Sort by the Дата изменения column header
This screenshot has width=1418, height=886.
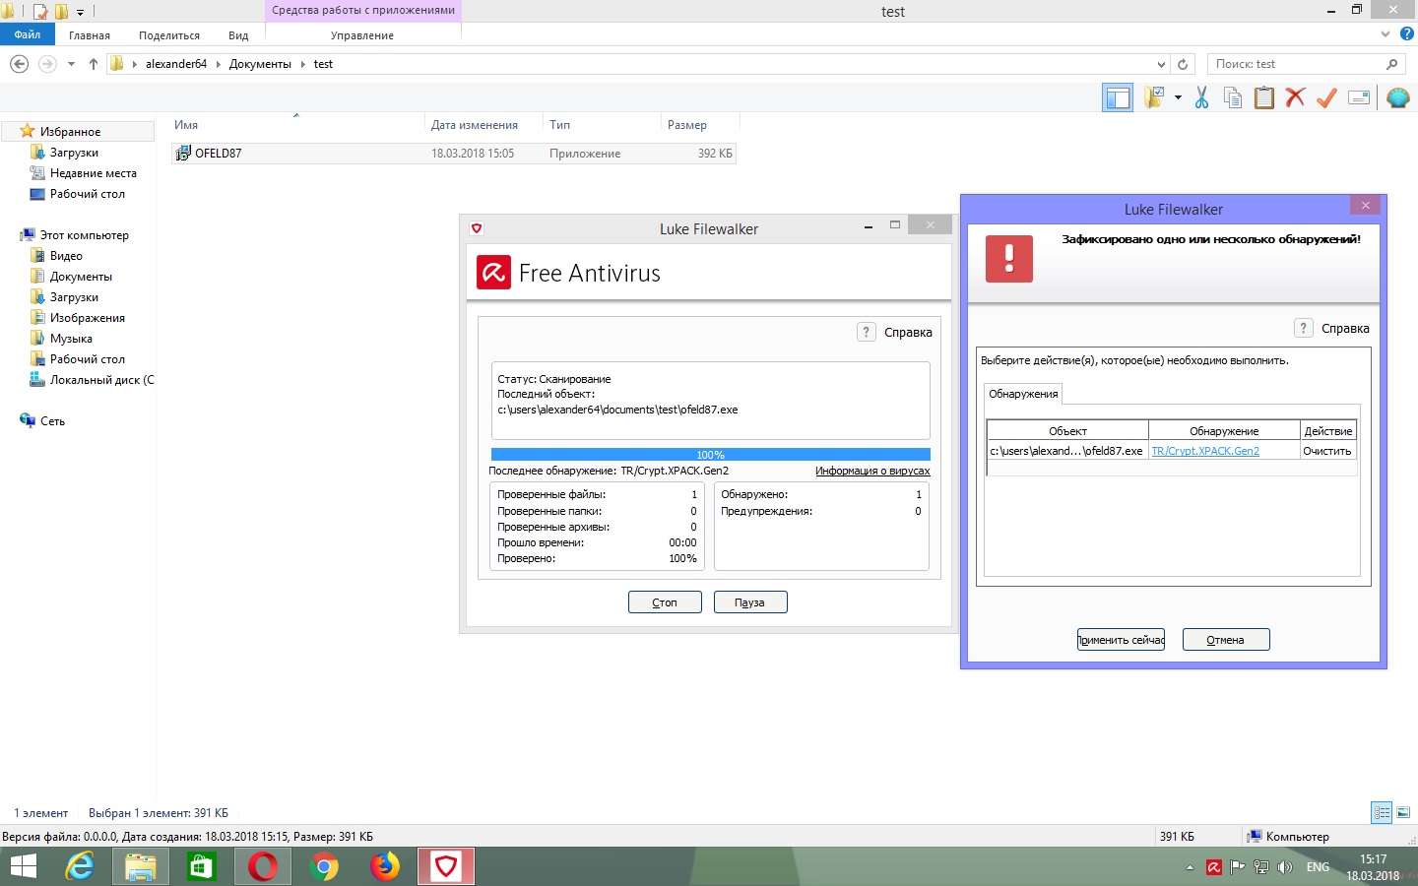475,125
